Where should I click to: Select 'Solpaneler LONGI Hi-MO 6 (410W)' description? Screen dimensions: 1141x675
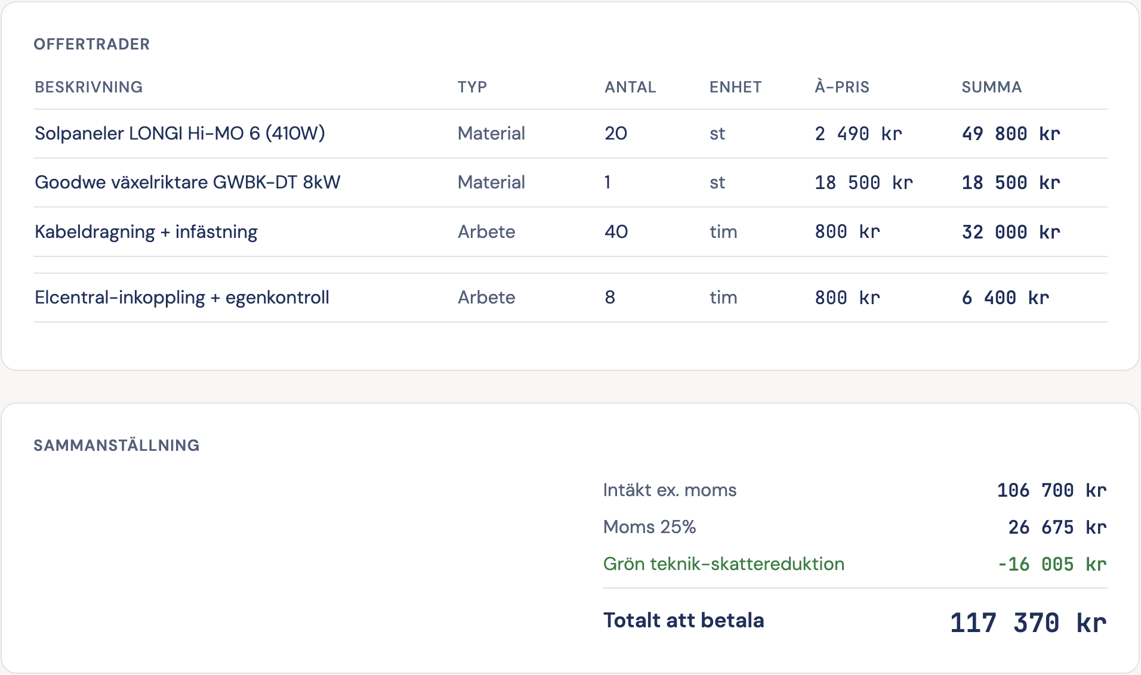pos(180,133)
